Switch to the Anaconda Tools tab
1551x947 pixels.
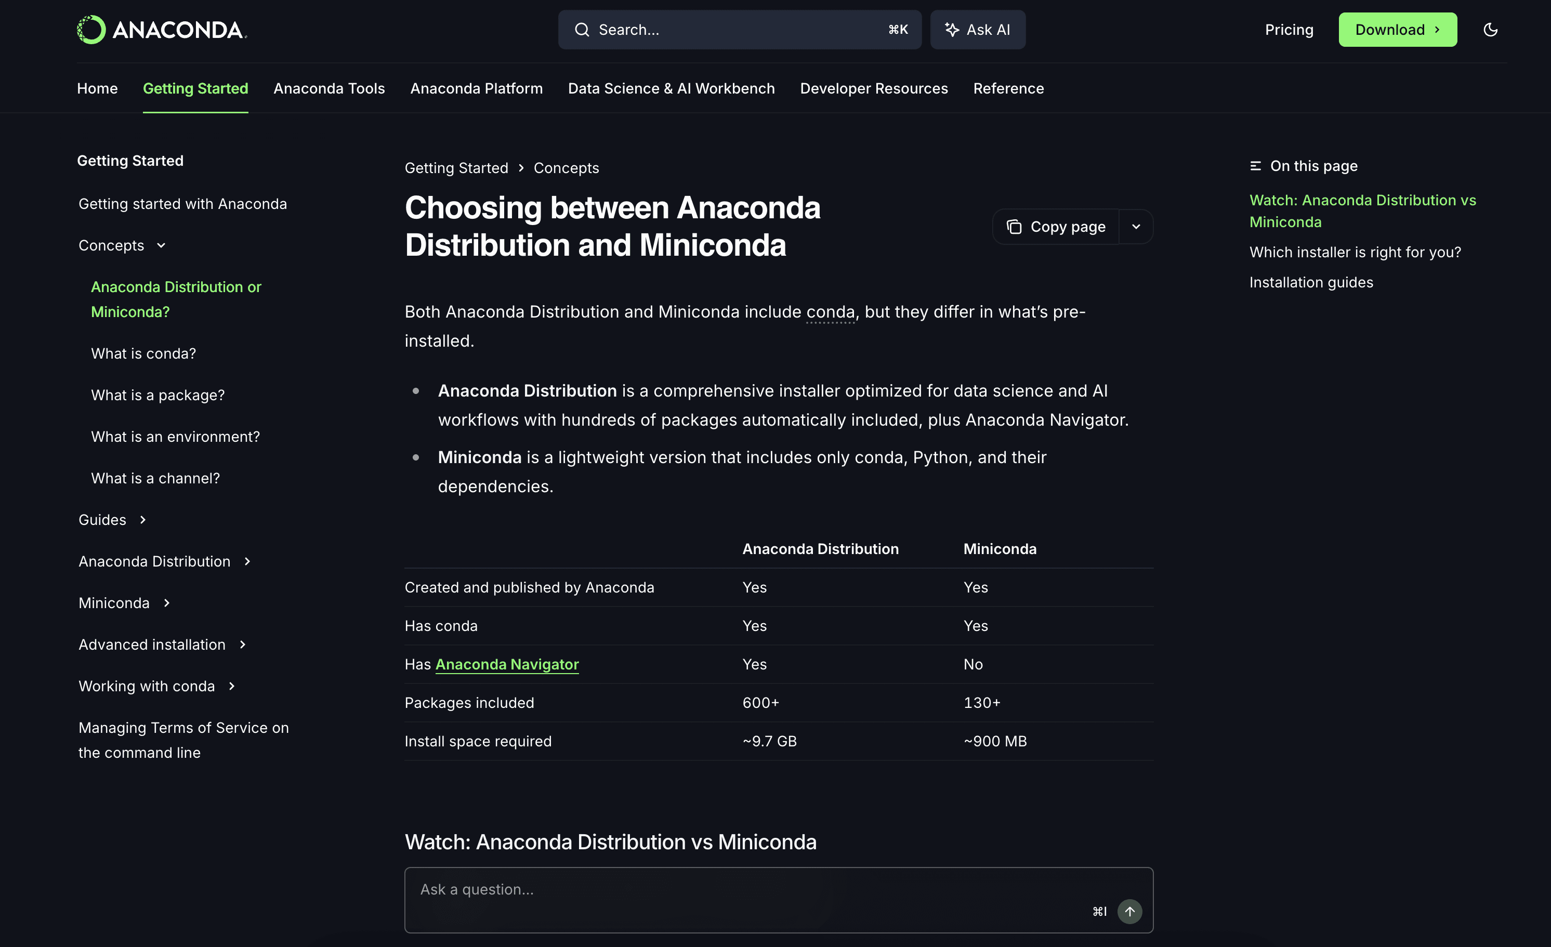pos(328,88)
